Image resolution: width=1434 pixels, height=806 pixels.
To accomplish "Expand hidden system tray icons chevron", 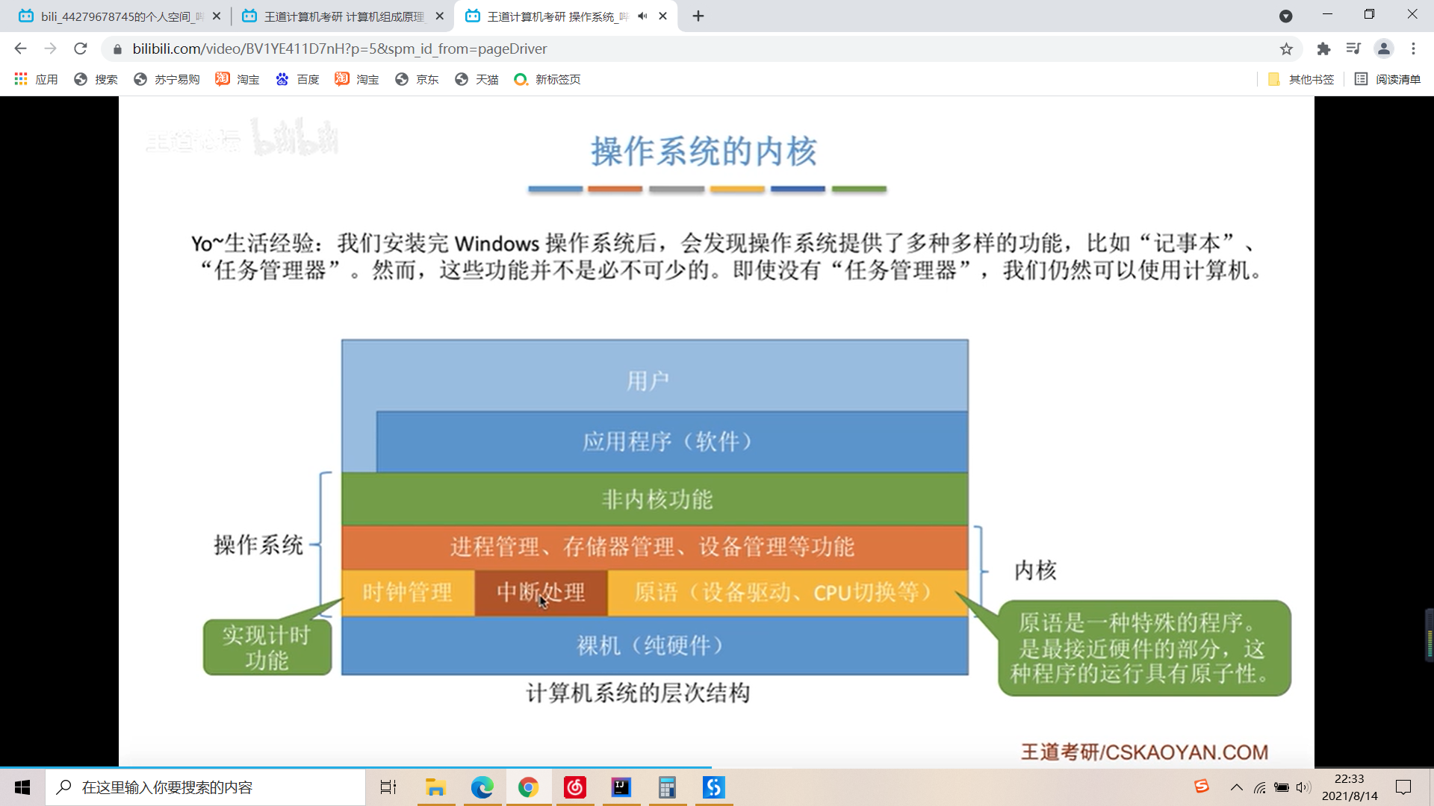I will 1237,787.
